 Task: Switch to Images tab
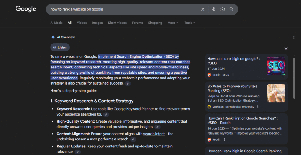click(x=97, y=23)
